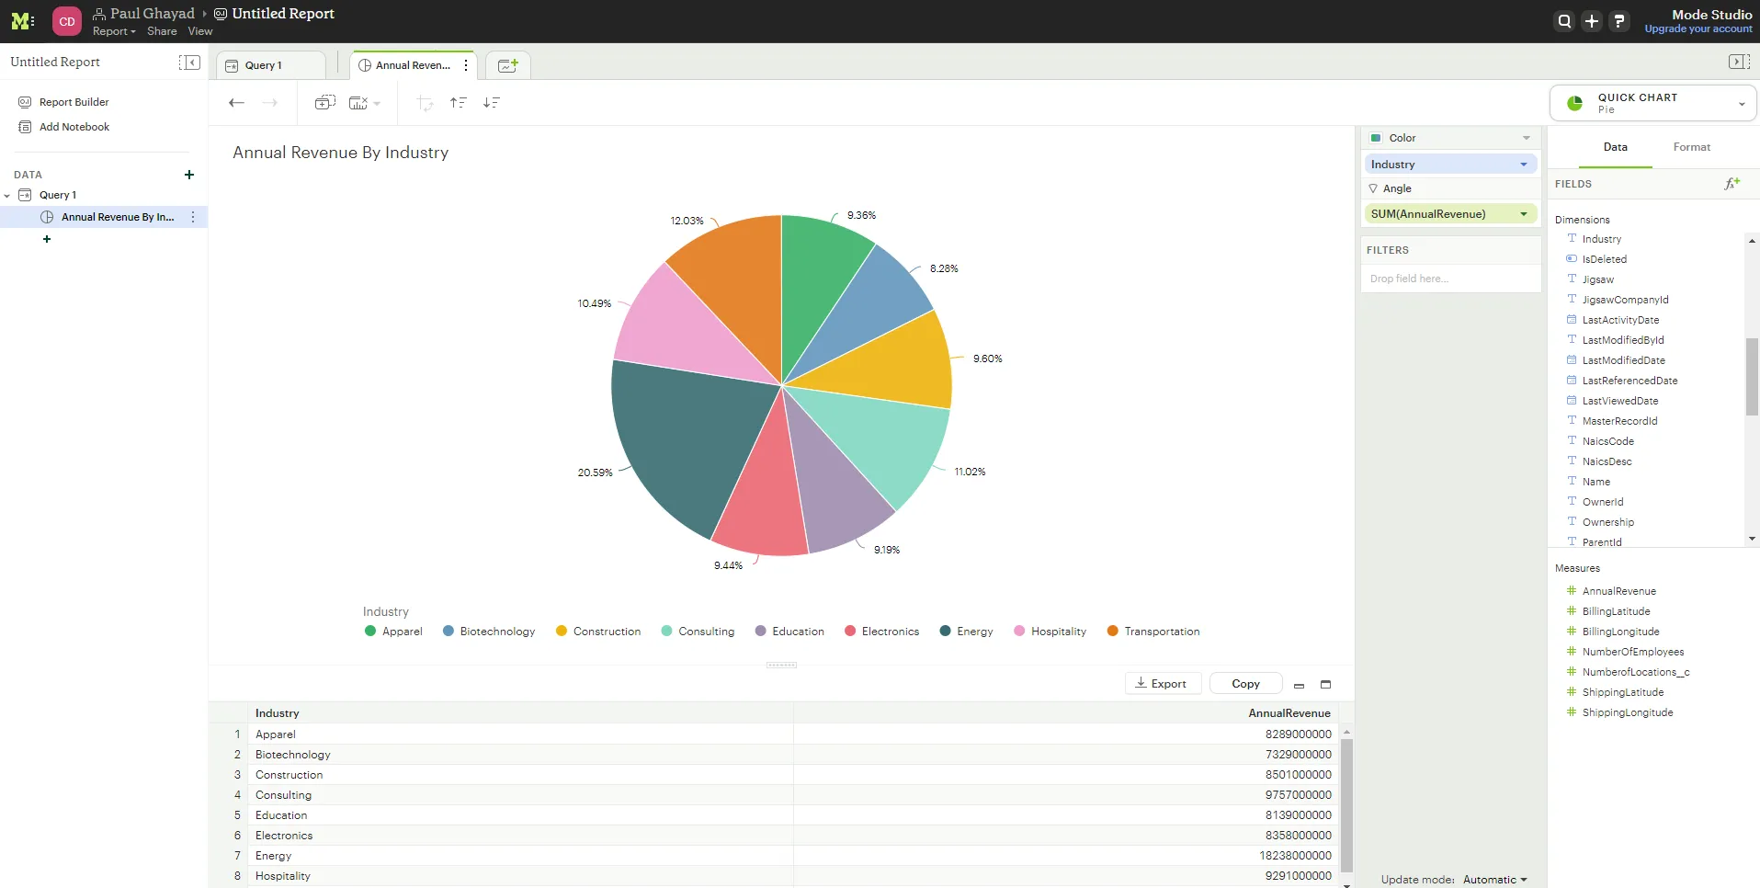Open the Industry color field dropdown

coord(1523,165)
